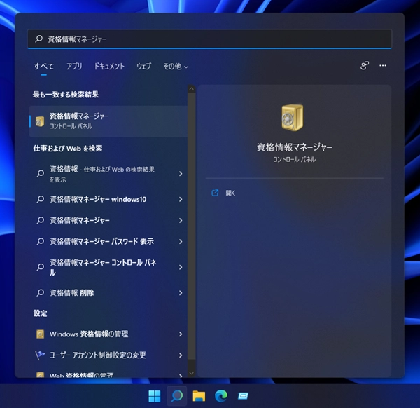Viewport: 420px width, 408px height.
Task: Click the large gold safe icon in preview
Action: click(293, 118)
